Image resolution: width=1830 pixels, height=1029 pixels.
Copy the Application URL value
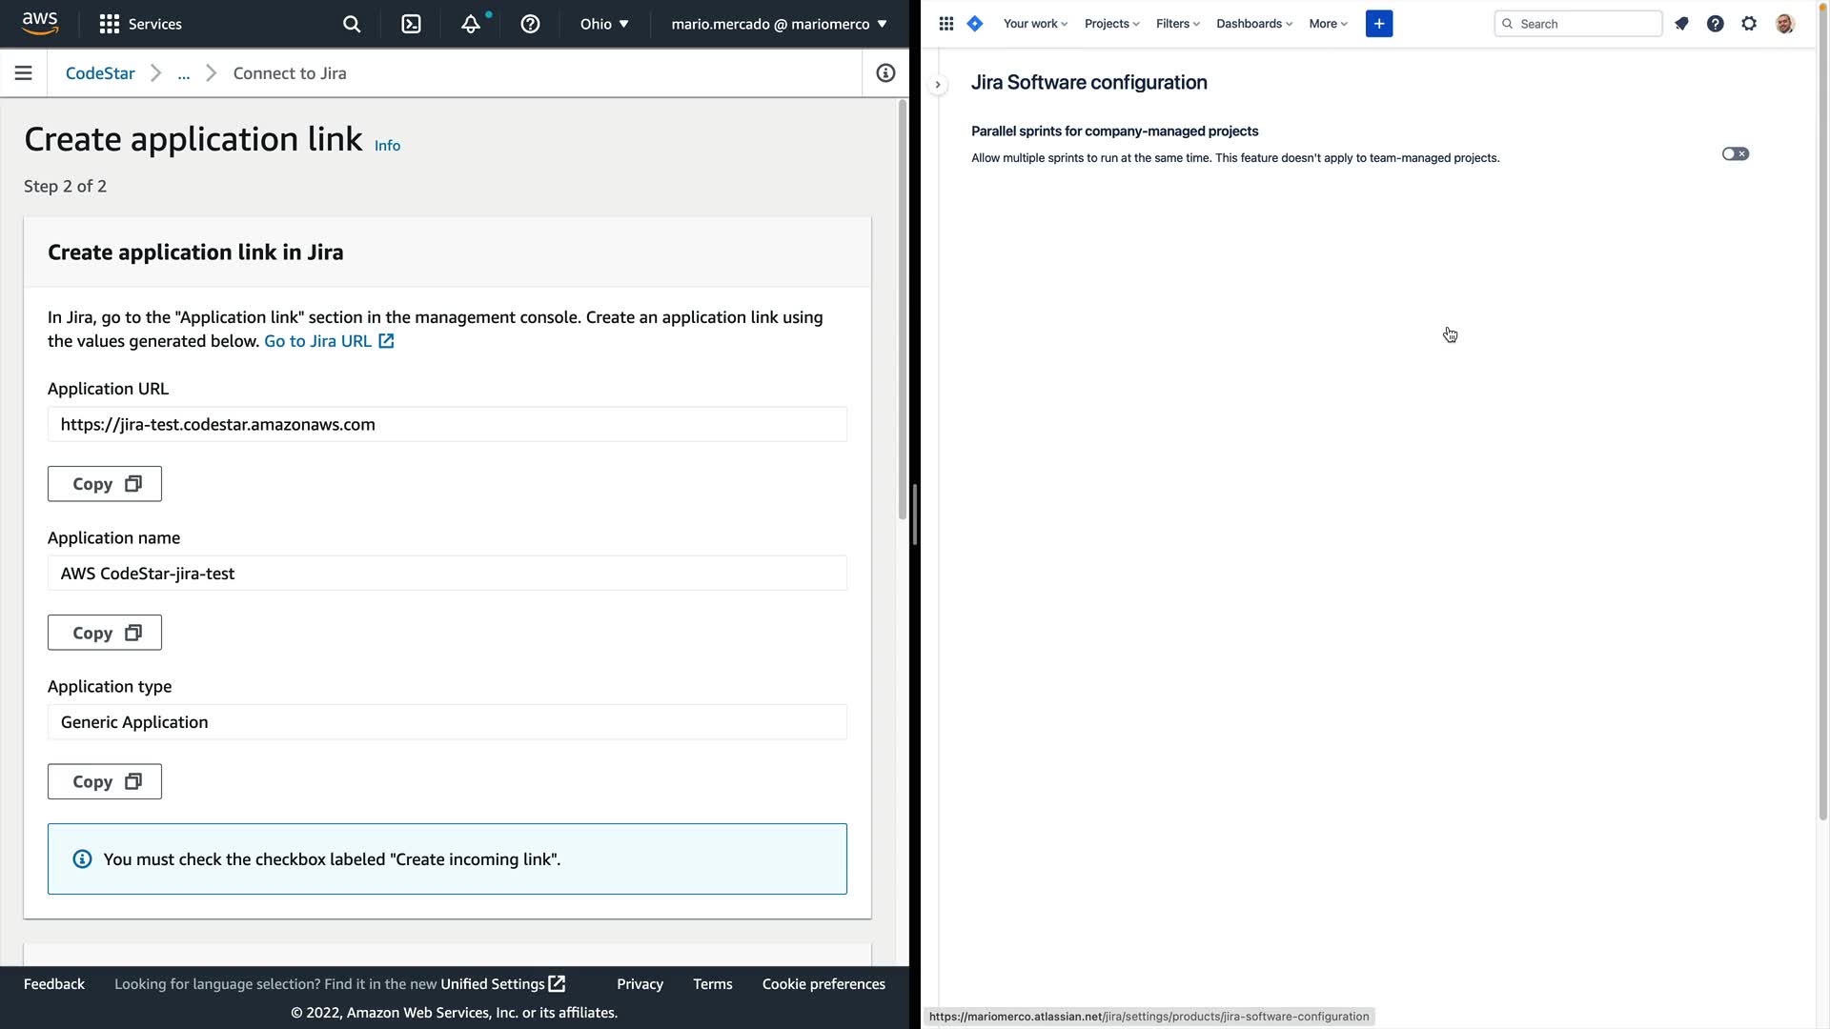105,484
